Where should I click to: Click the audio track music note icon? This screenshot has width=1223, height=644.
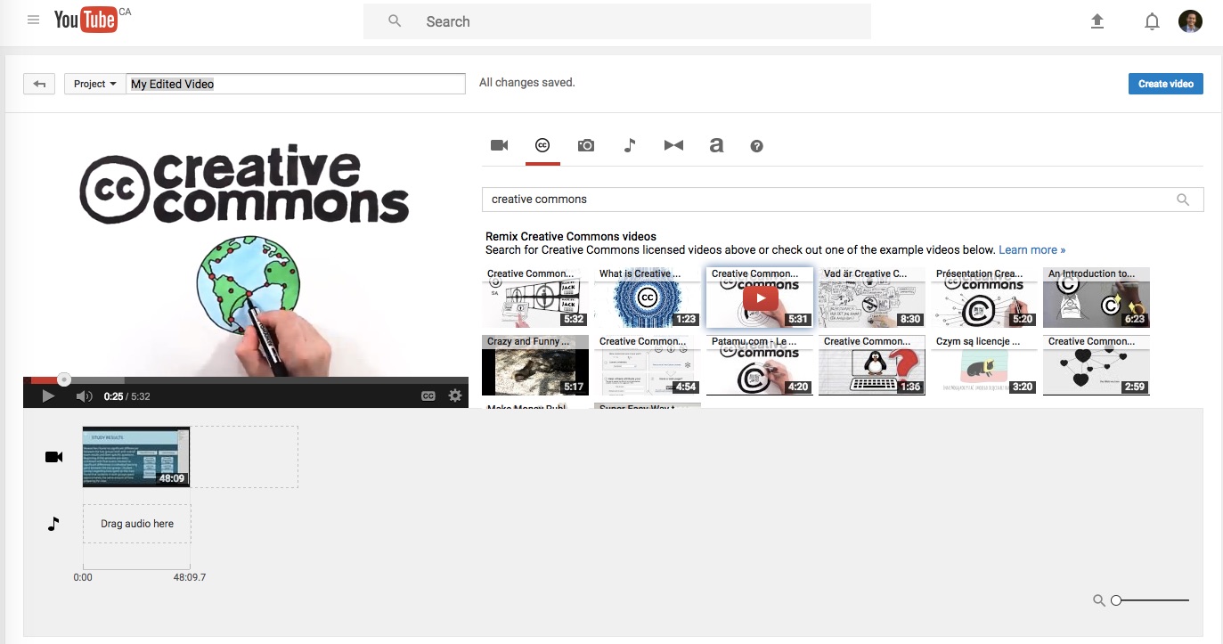click(53, 524)
